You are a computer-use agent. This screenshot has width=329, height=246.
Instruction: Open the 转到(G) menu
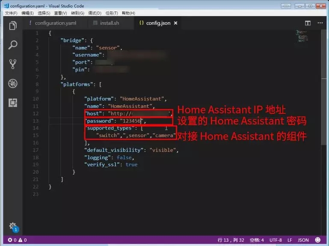[77, 13]
